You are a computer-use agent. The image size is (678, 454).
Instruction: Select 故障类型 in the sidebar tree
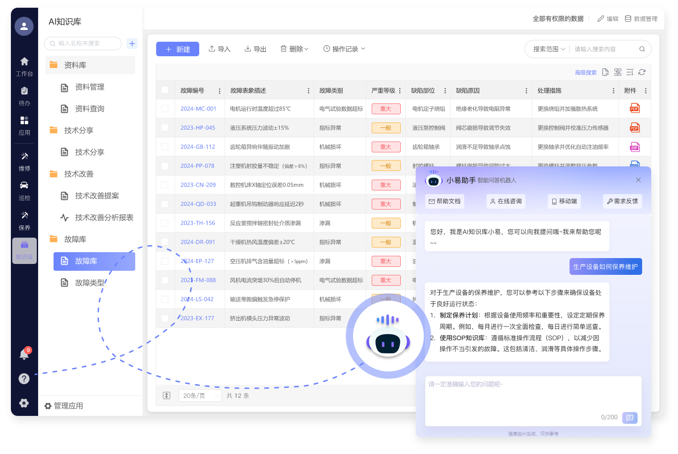90,283
